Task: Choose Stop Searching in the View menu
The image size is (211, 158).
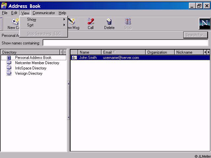Action: coord(44,34)
